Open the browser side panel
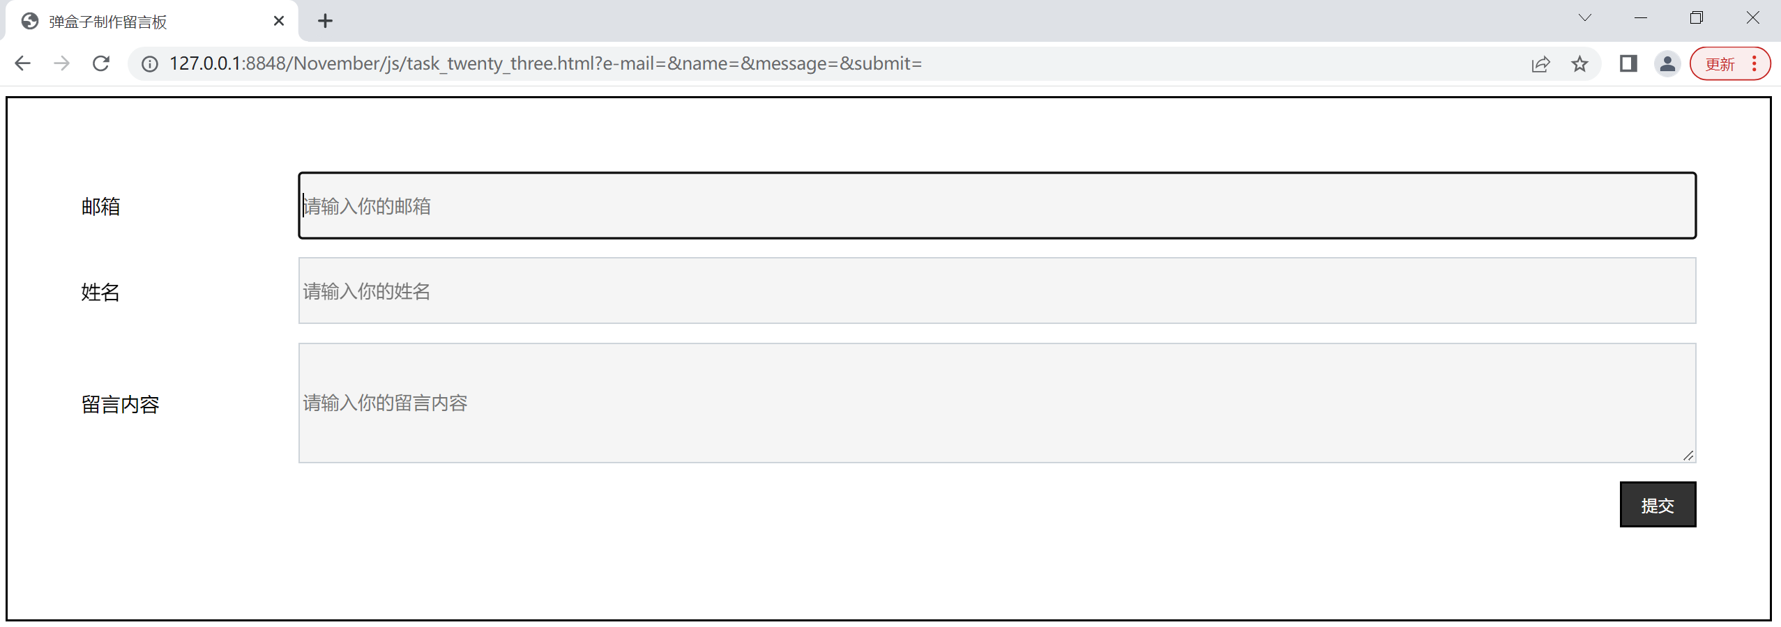The width and height of the screenshot is (1781, 627). tap(1628, 64)
